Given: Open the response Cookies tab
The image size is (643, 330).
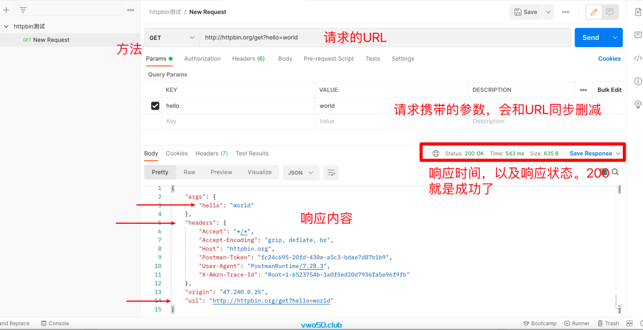Looking at the screenshot, I should (177, 154).
